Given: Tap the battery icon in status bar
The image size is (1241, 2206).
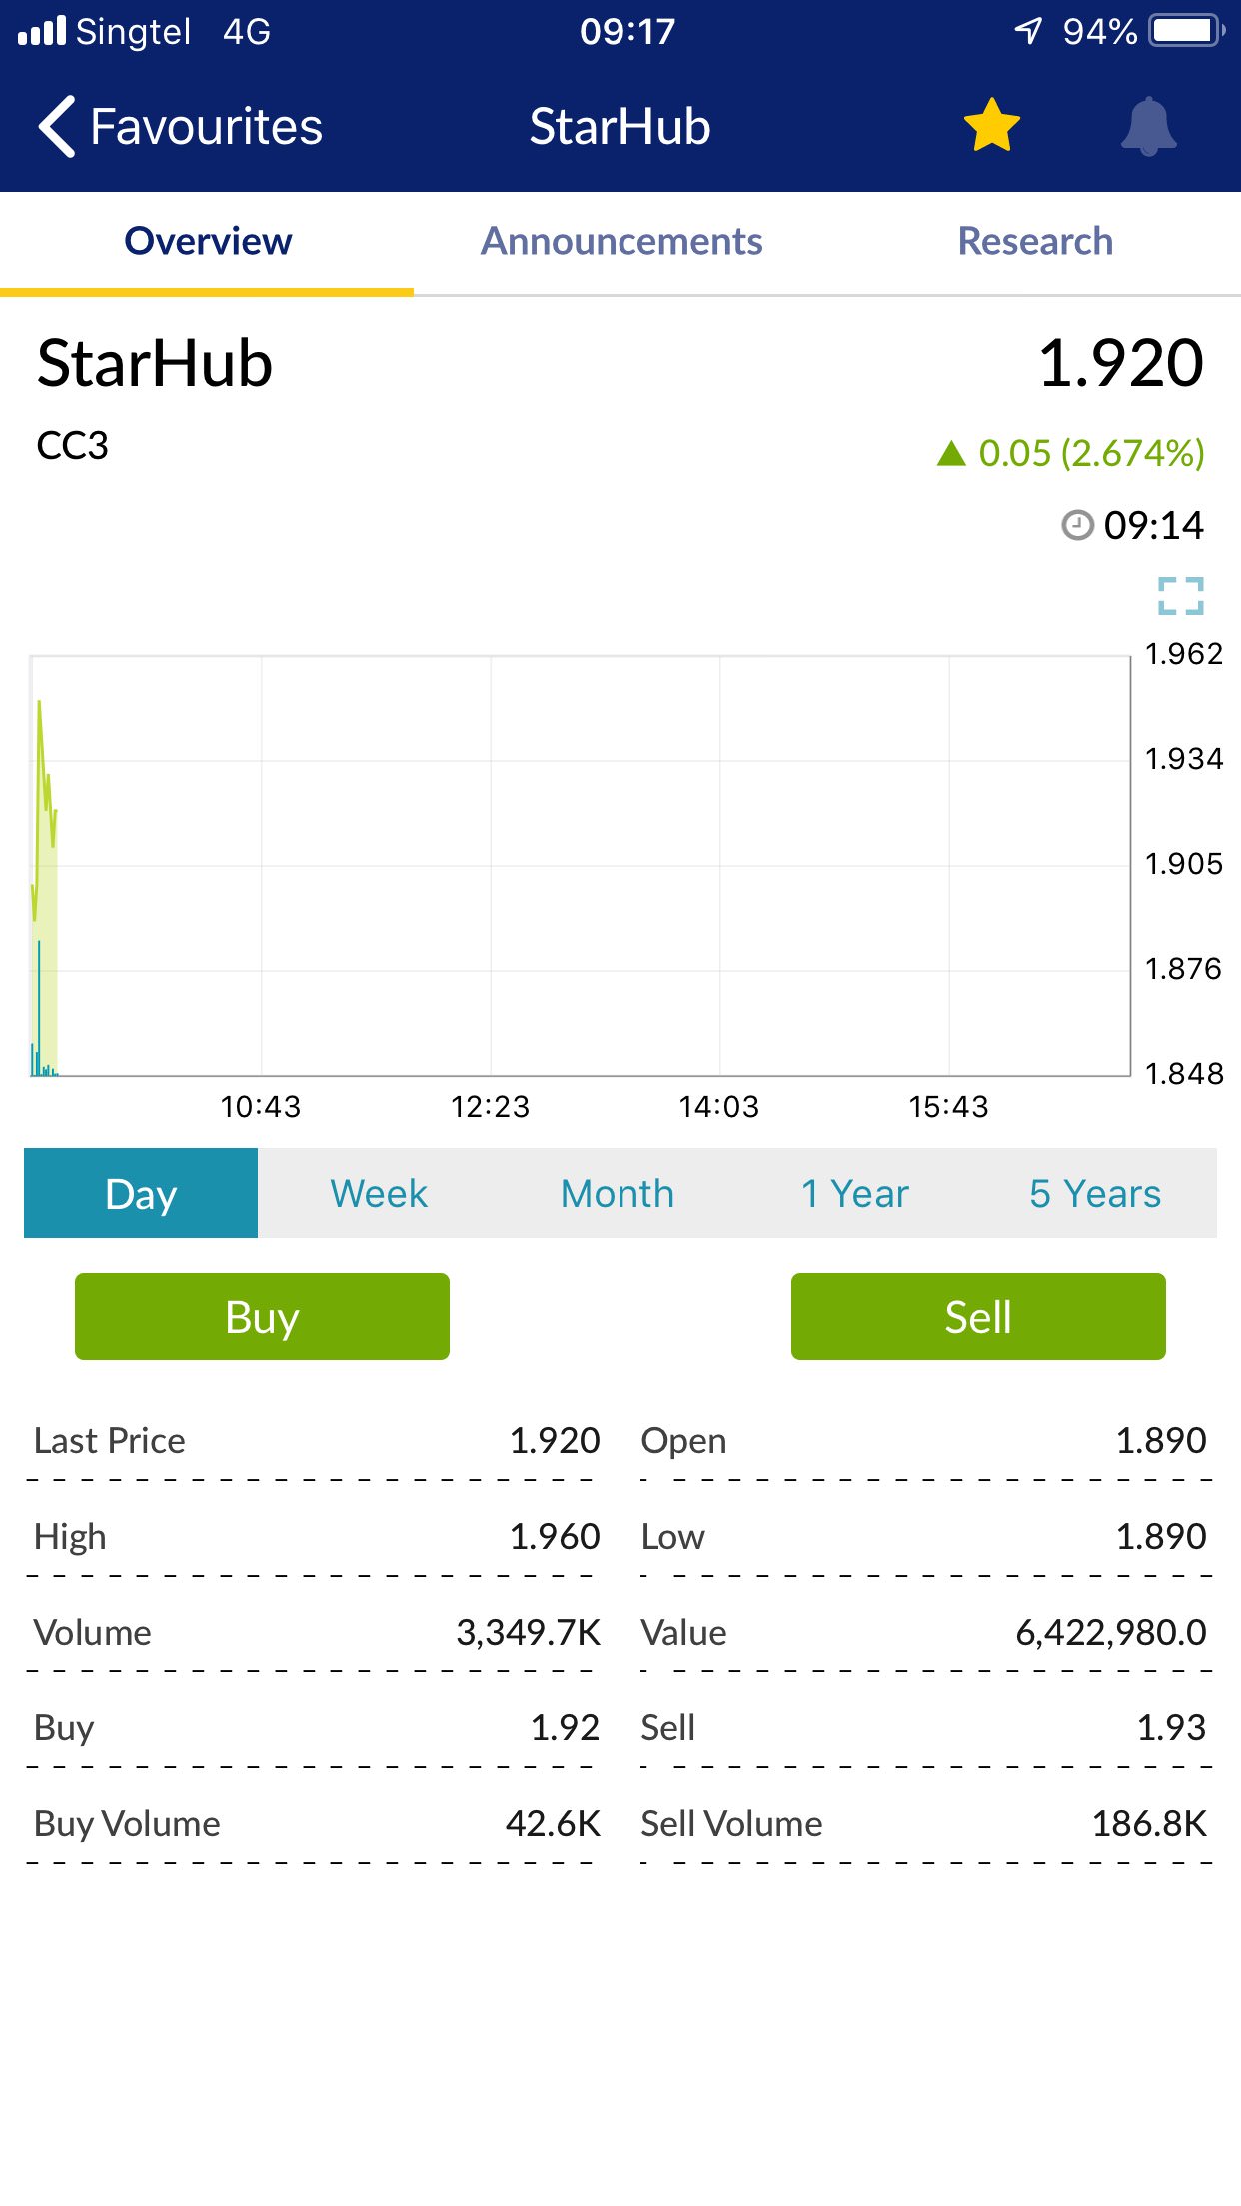Looking at the screenshot, I should pyautogui.click(x=1186, y=31).
